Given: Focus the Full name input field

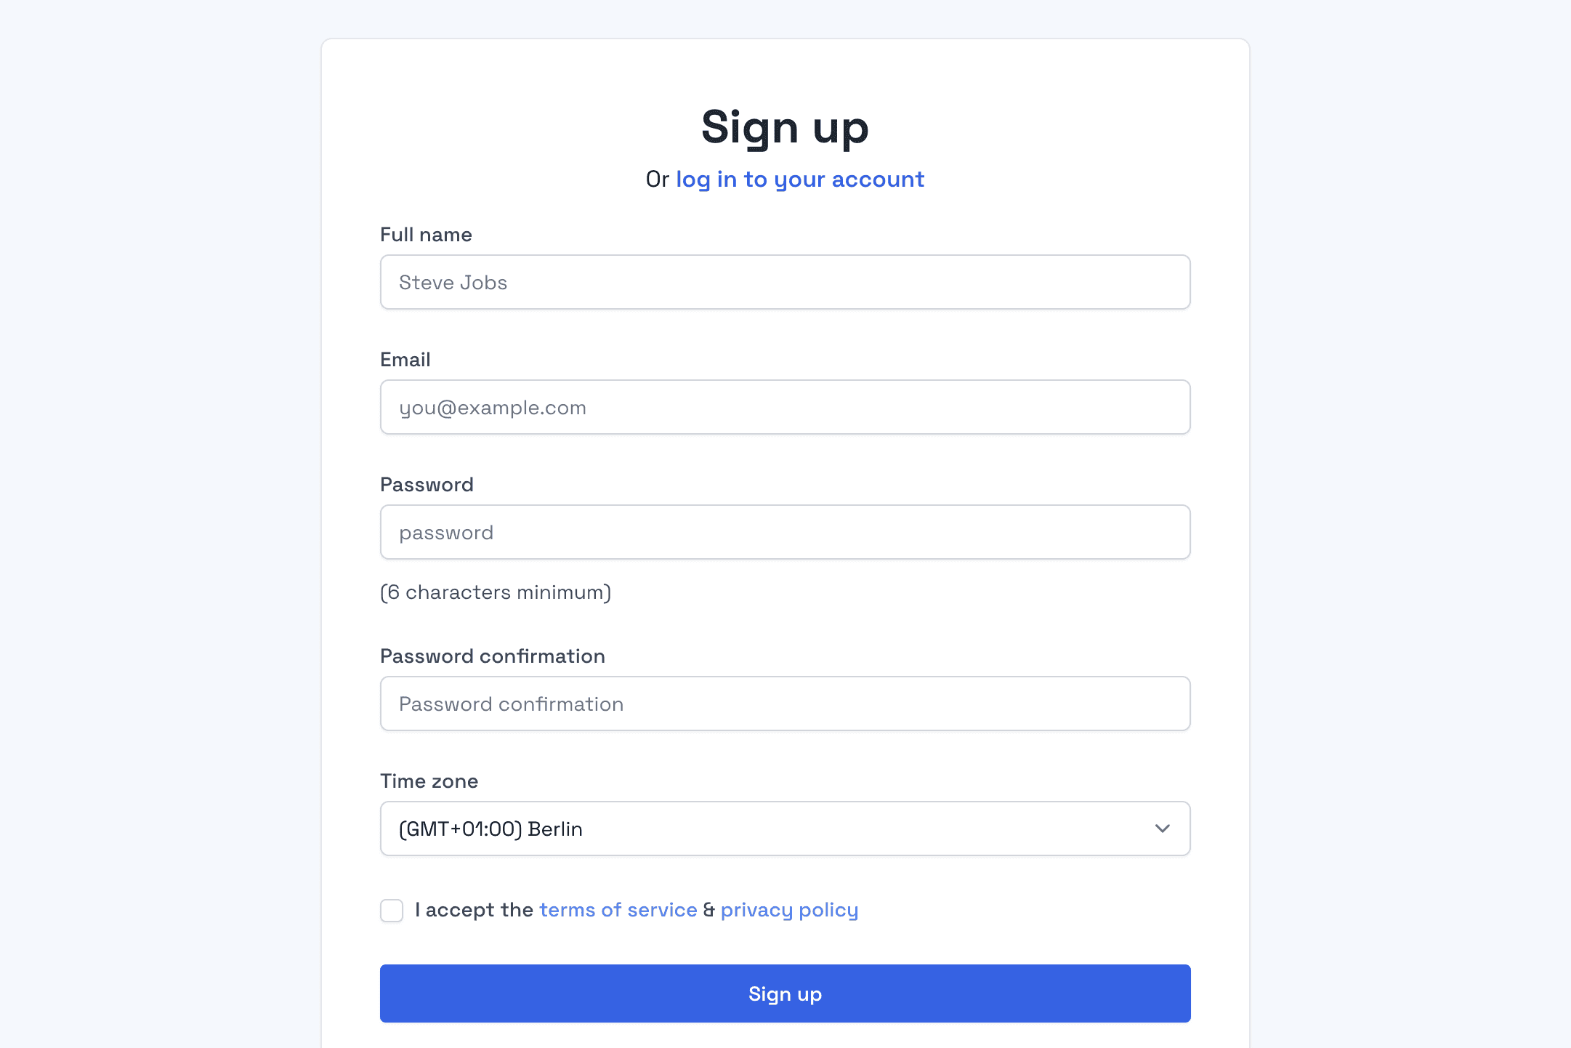Looking at the screenshot, I should 785,282.
